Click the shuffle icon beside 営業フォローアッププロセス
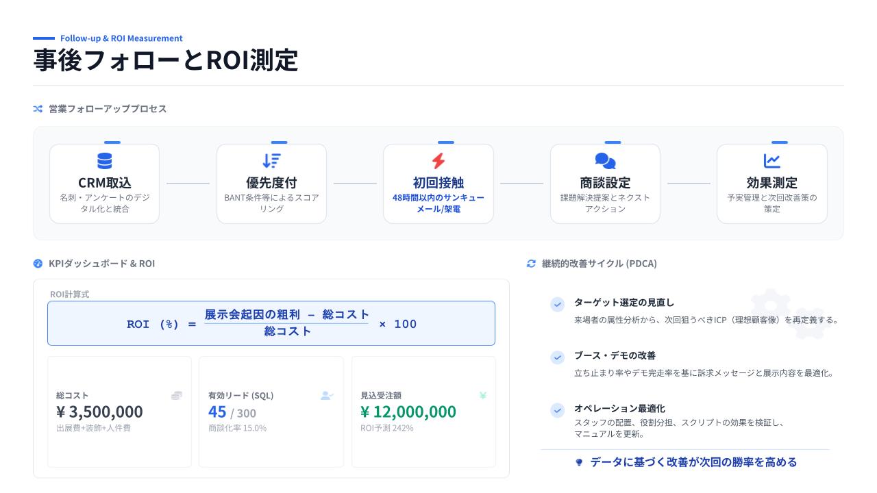Image resolution: width=877 pixels, height=493 pixels. (38, 109)
